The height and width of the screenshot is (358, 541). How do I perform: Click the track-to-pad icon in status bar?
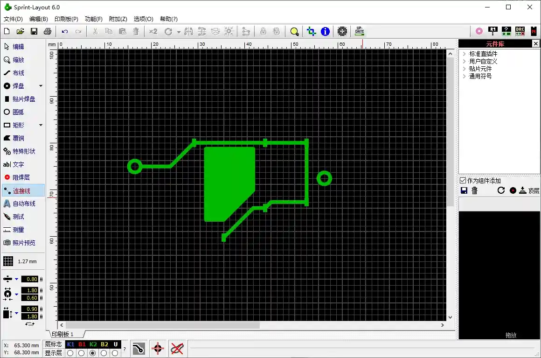tap(139, 349)
